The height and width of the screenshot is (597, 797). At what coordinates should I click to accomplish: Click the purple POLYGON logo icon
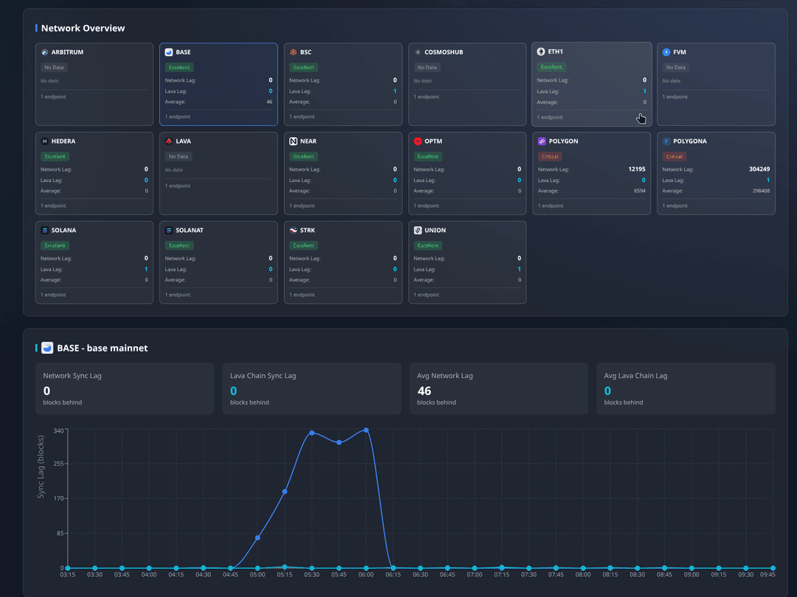[542, 141]
